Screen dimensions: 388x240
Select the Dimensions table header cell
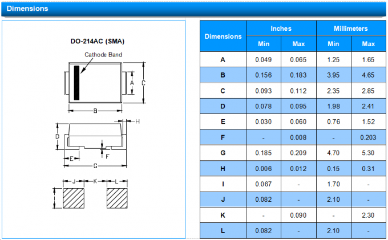(x=223, y=36)
